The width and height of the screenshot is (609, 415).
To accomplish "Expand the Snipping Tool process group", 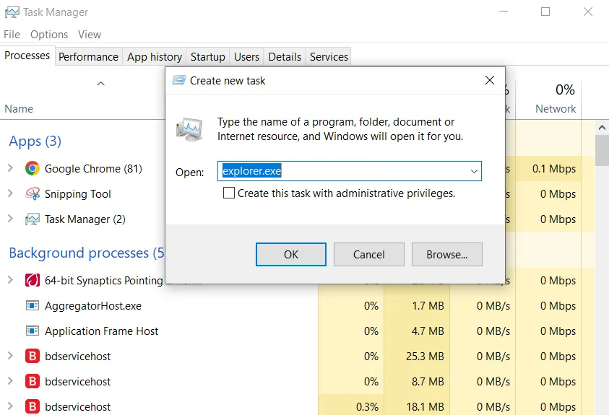I will (x=11, y=193).
